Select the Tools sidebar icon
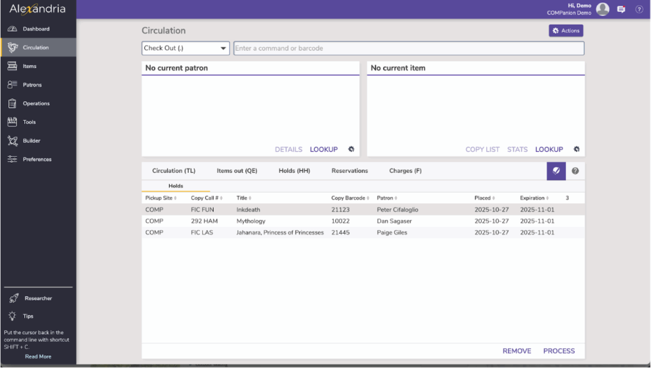 (x=12, y=122)
